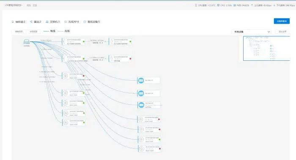Switch to the first topology view tab
This screenshot has height=160, width=296.
(x=19, y=32)
